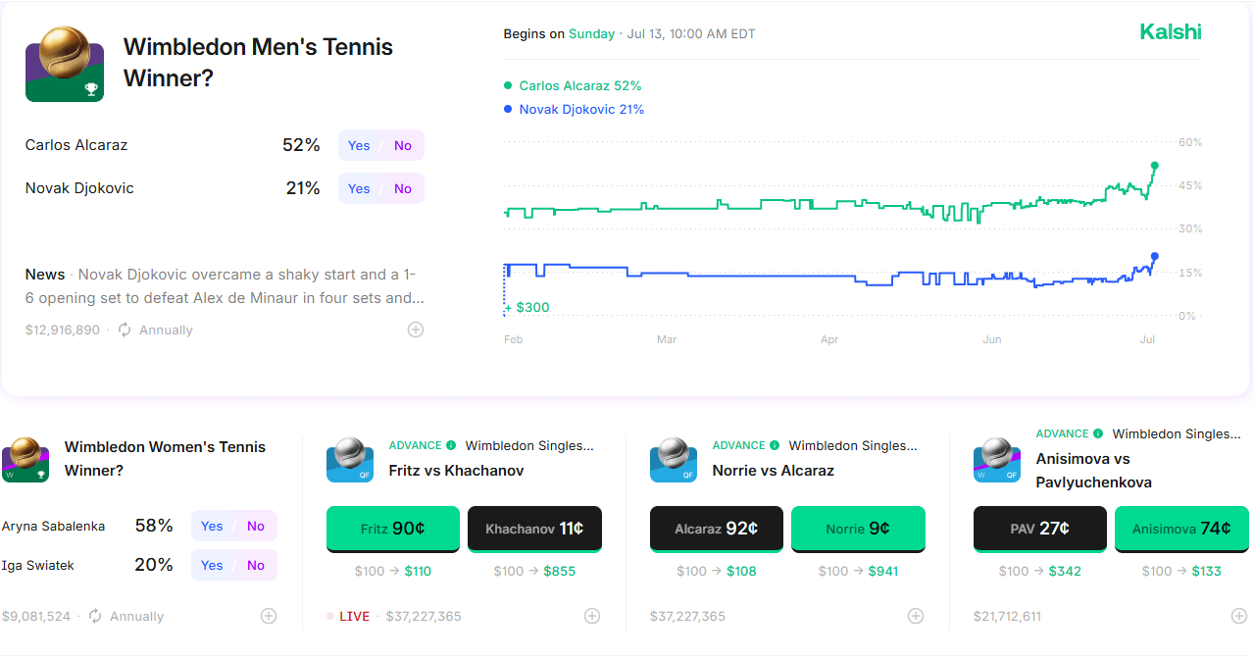Click the Alcaraz endpoint on the chart
The width and height of the screenshot is (1254, 660).
tap(1155, 166)
